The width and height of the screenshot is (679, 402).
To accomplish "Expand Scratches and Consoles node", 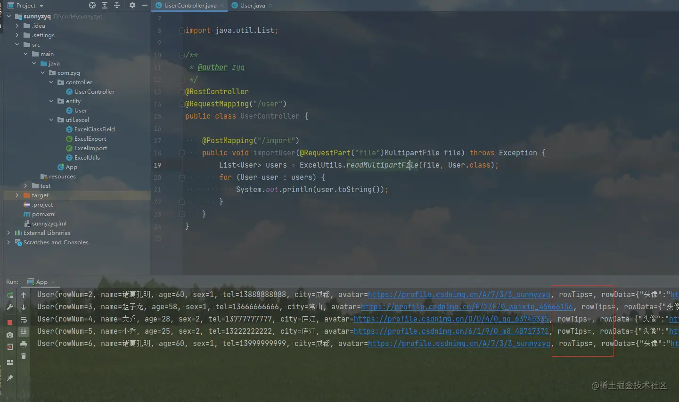I will point(8,242).
